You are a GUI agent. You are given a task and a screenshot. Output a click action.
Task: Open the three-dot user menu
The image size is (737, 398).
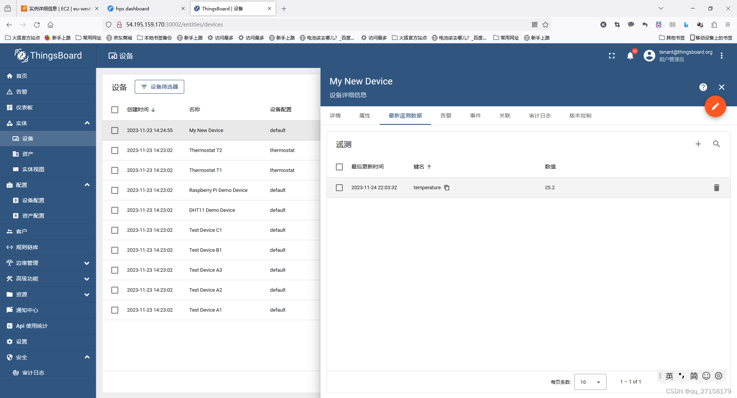click(722, 56)
